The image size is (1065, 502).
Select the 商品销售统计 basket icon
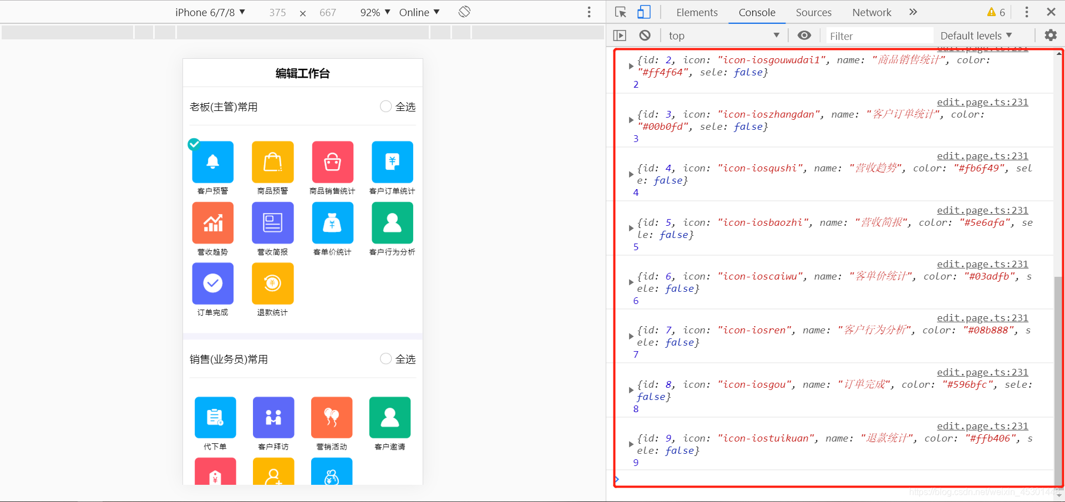click(333, 162)
